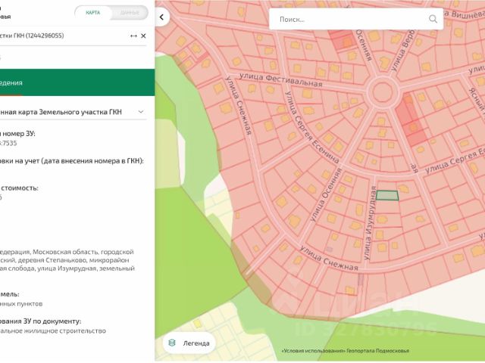Select the green highlighted parcel on улица Изумрудная

388,195
